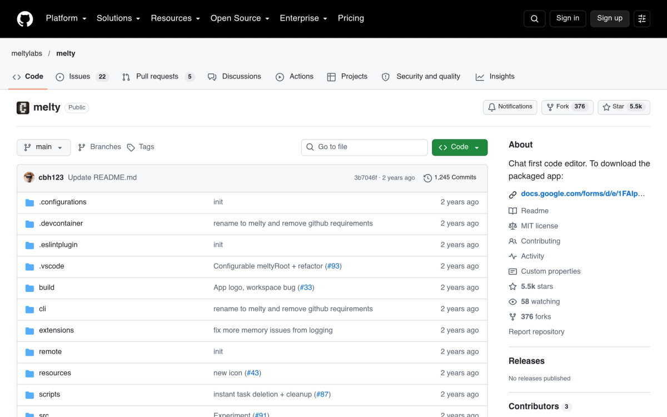
Task: Expand the Solutions menu
Action: [118, 18]
